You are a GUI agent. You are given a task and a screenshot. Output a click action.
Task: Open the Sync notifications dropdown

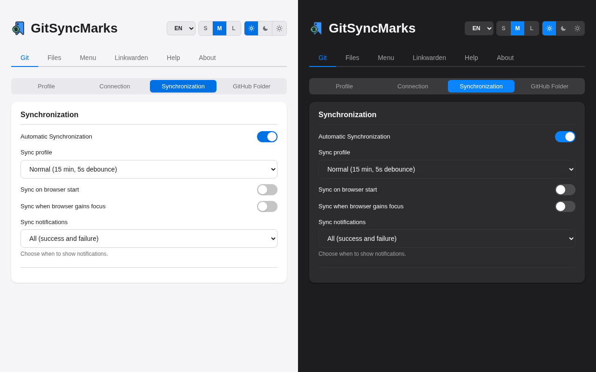click(149, 239)
